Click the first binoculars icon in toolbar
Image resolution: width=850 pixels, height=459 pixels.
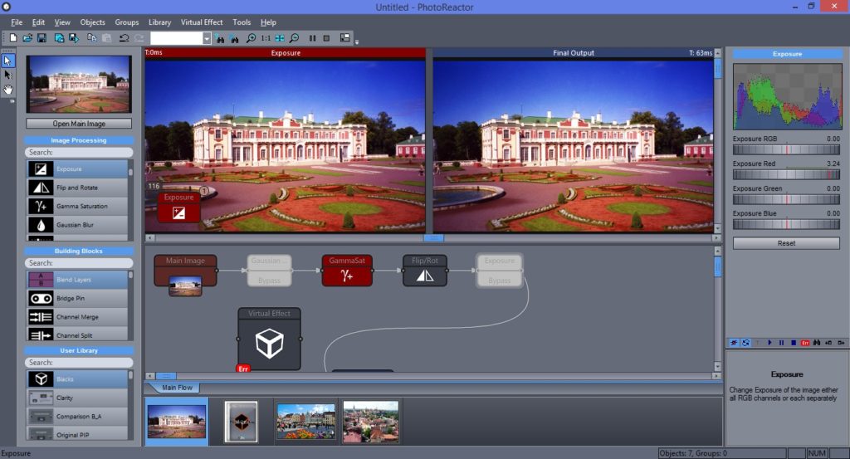coord(219,38)
